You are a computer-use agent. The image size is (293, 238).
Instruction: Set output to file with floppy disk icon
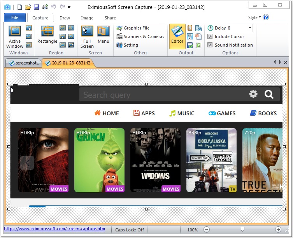click(190, 36)
